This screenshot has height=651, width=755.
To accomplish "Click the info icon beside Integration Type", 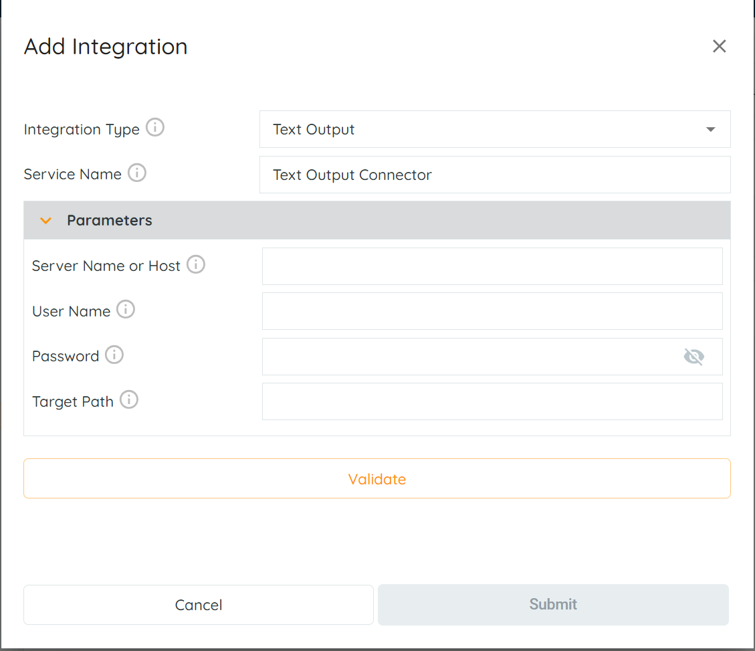I will coord(155,127).
